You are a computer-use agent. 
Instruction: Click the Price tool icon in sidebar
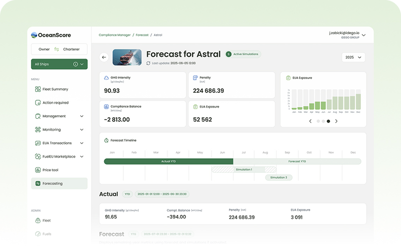coord(38,170)
